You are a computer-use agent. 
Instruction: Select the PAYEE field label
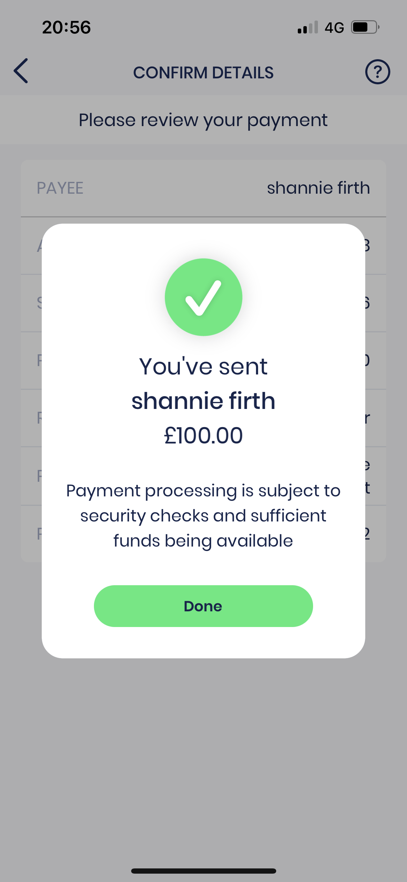[60, 188]
